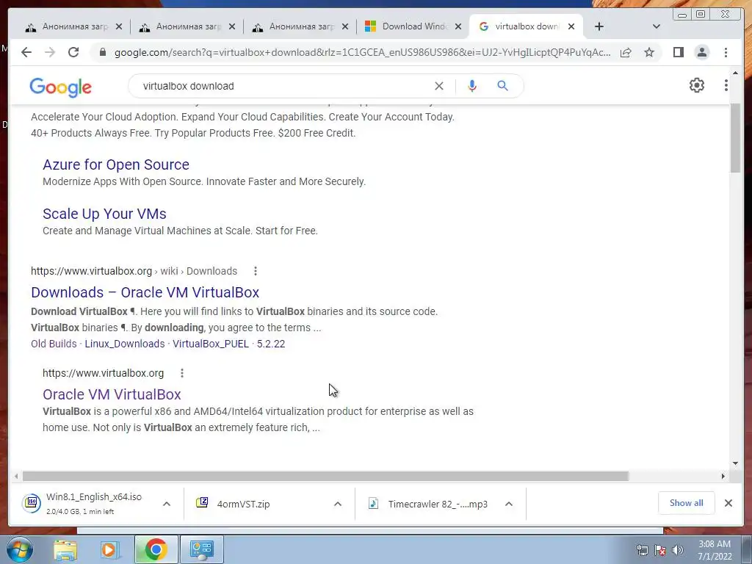Image resolution: width=752 pixels, height=564 pixels.
Task: Open Scale Up Your VMs link
Action: coord(104,214)
